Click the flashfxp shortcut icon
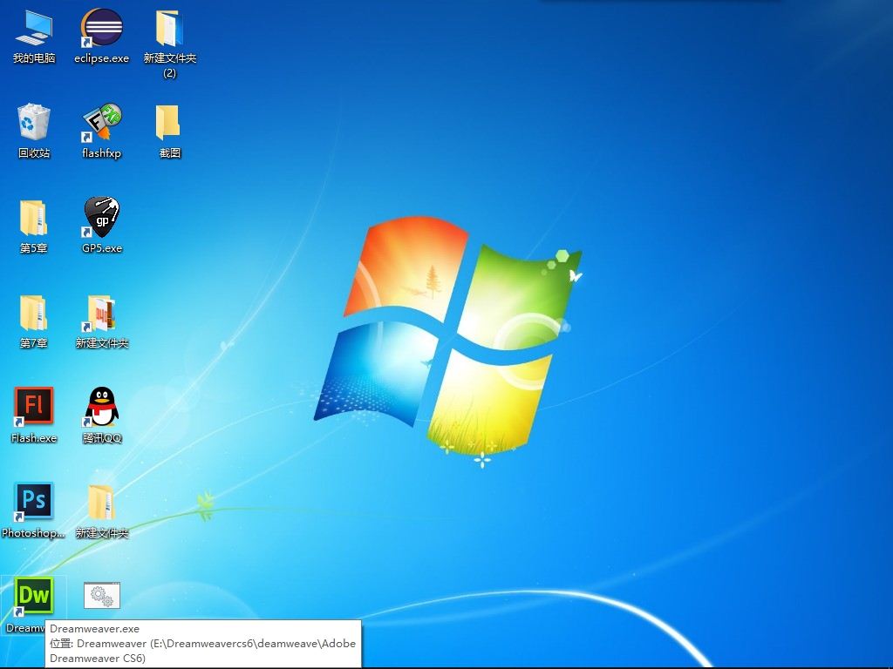Screen dimensions: 893x669 [x=101, y=122]
